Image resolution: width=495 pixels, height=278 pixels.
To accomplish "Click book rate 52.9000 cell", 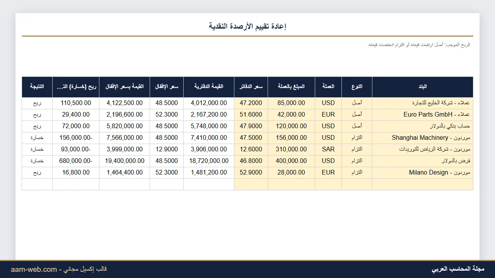I will tap(251, 173).
